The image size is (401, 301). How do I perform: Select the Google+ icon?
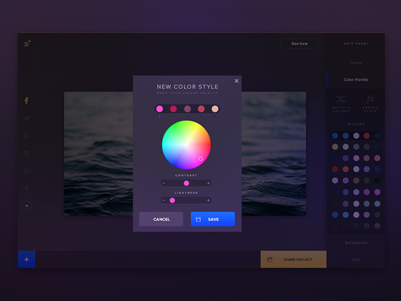point(26,171)
